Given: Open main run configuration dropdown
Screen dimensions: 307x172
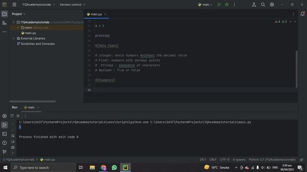Looking at the screenshot, I should tap(205, 4).
